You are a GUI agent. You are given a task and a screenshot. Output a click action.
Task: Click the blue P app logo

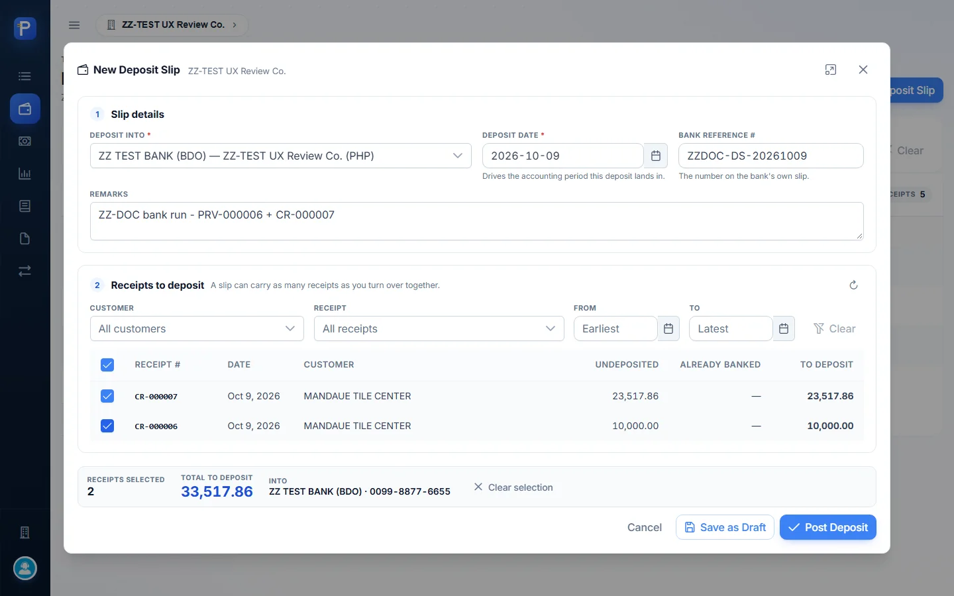click(25, 28)
